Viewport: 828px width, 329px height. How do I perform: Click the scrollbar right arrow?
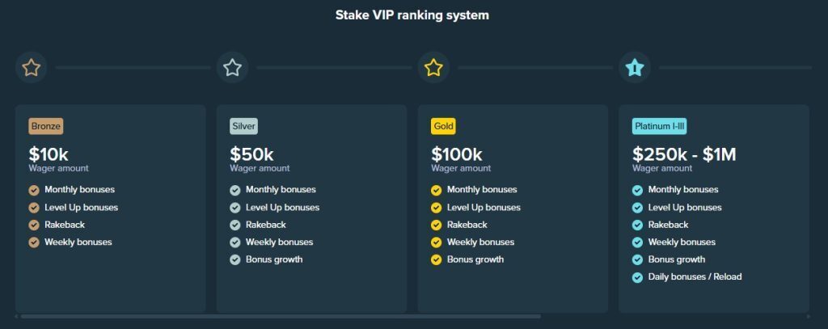809,316
